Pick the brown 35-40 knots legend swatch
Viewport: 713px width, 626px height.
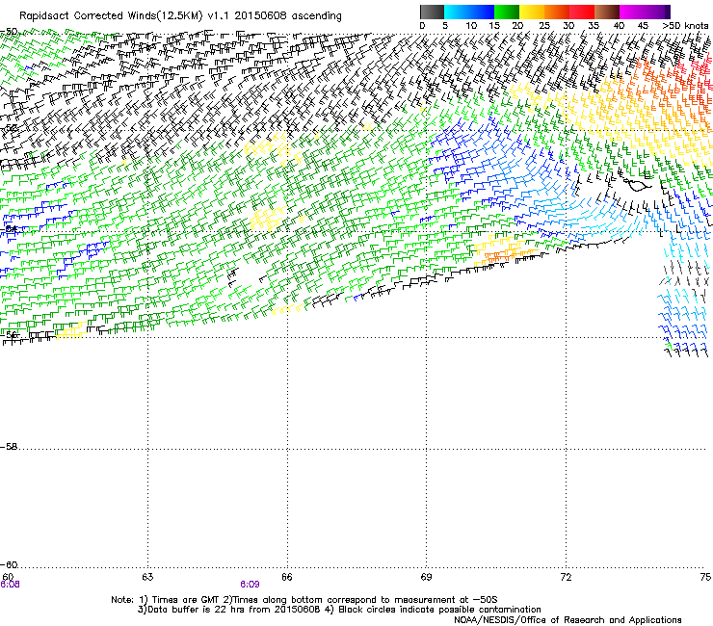607,12
